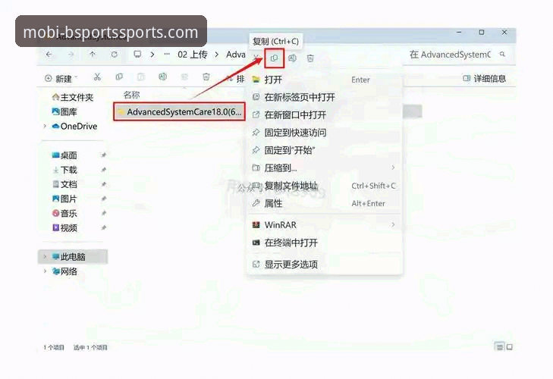
Task: Click the toolbar Share icon
Action: click(x=184, y=77)
